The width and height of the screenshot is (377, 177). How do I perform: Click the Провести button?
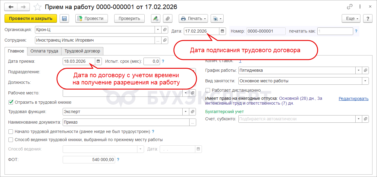92,18
